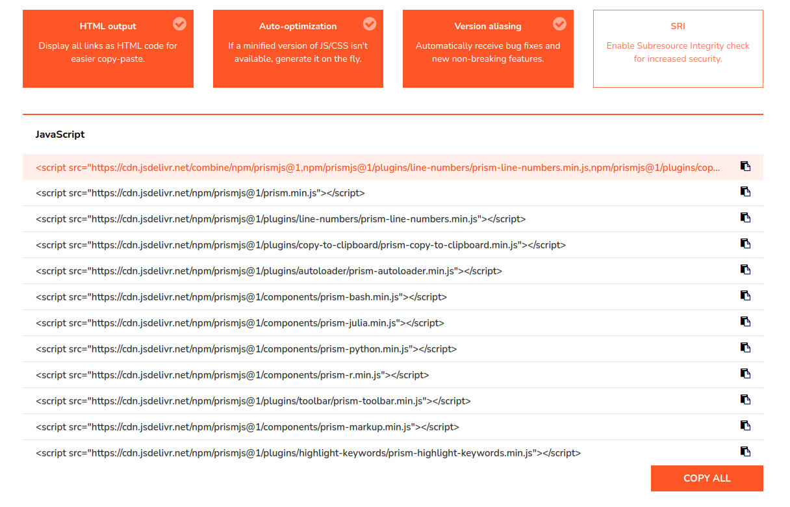Copy the prism-toolbar.min.js script tag
Screen dimensions: 790x507
coord(745,400)
